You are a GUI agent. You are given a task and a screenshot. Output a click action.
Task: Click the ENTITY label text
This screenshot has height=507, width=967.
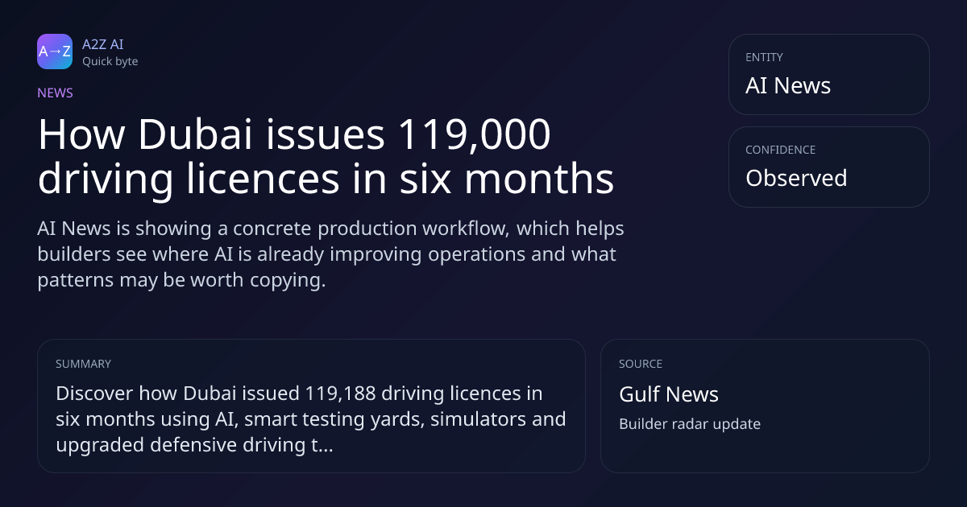764,57
